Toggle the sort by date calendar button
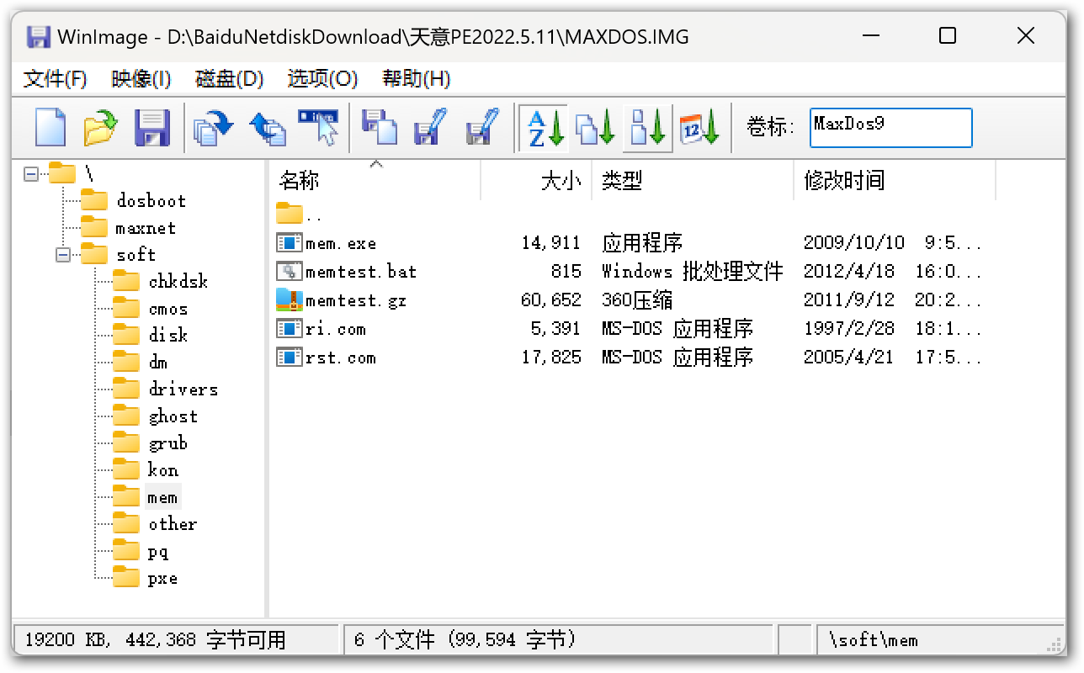This screenshot has height=673, width=1084. [x=699, y=128]
